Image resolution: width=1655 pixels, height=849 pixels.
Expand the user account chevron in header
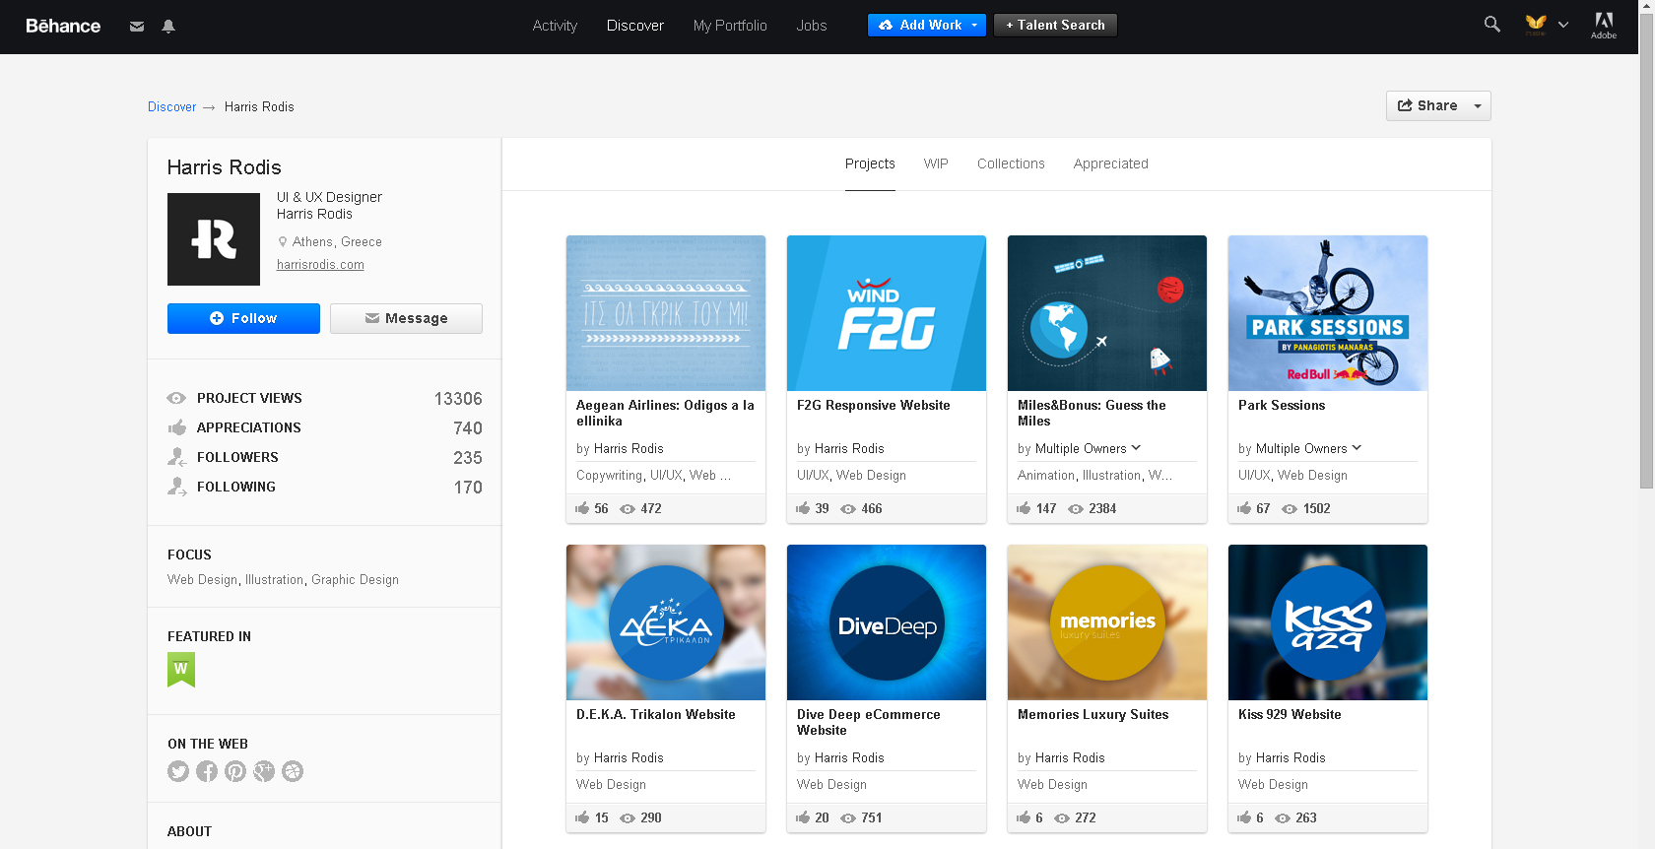click(x=1563, y=26)
